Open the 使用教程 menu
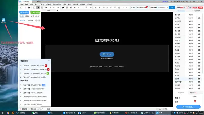Screen dimensions: 204x115 click(x=83, y=4)
